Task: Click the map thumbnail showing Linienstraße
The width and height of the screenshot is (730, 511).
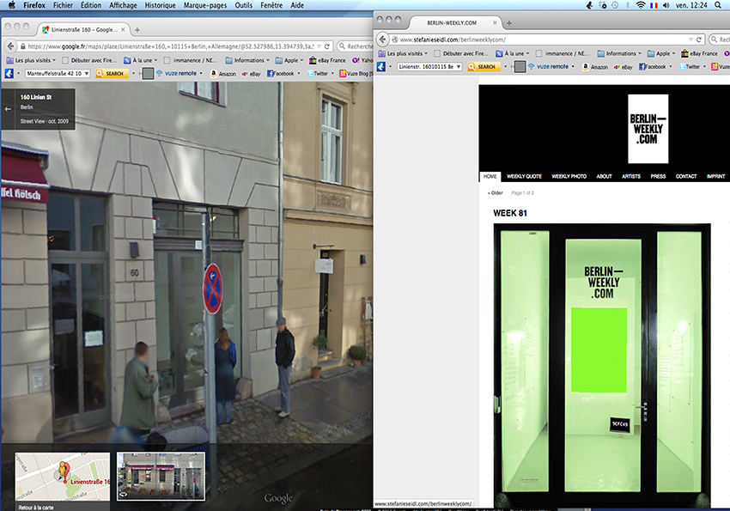Action: 63,477
